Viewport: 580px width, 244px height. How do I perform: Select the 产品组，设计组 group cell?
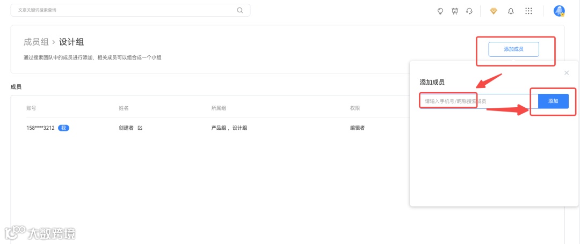coord(229,128)
